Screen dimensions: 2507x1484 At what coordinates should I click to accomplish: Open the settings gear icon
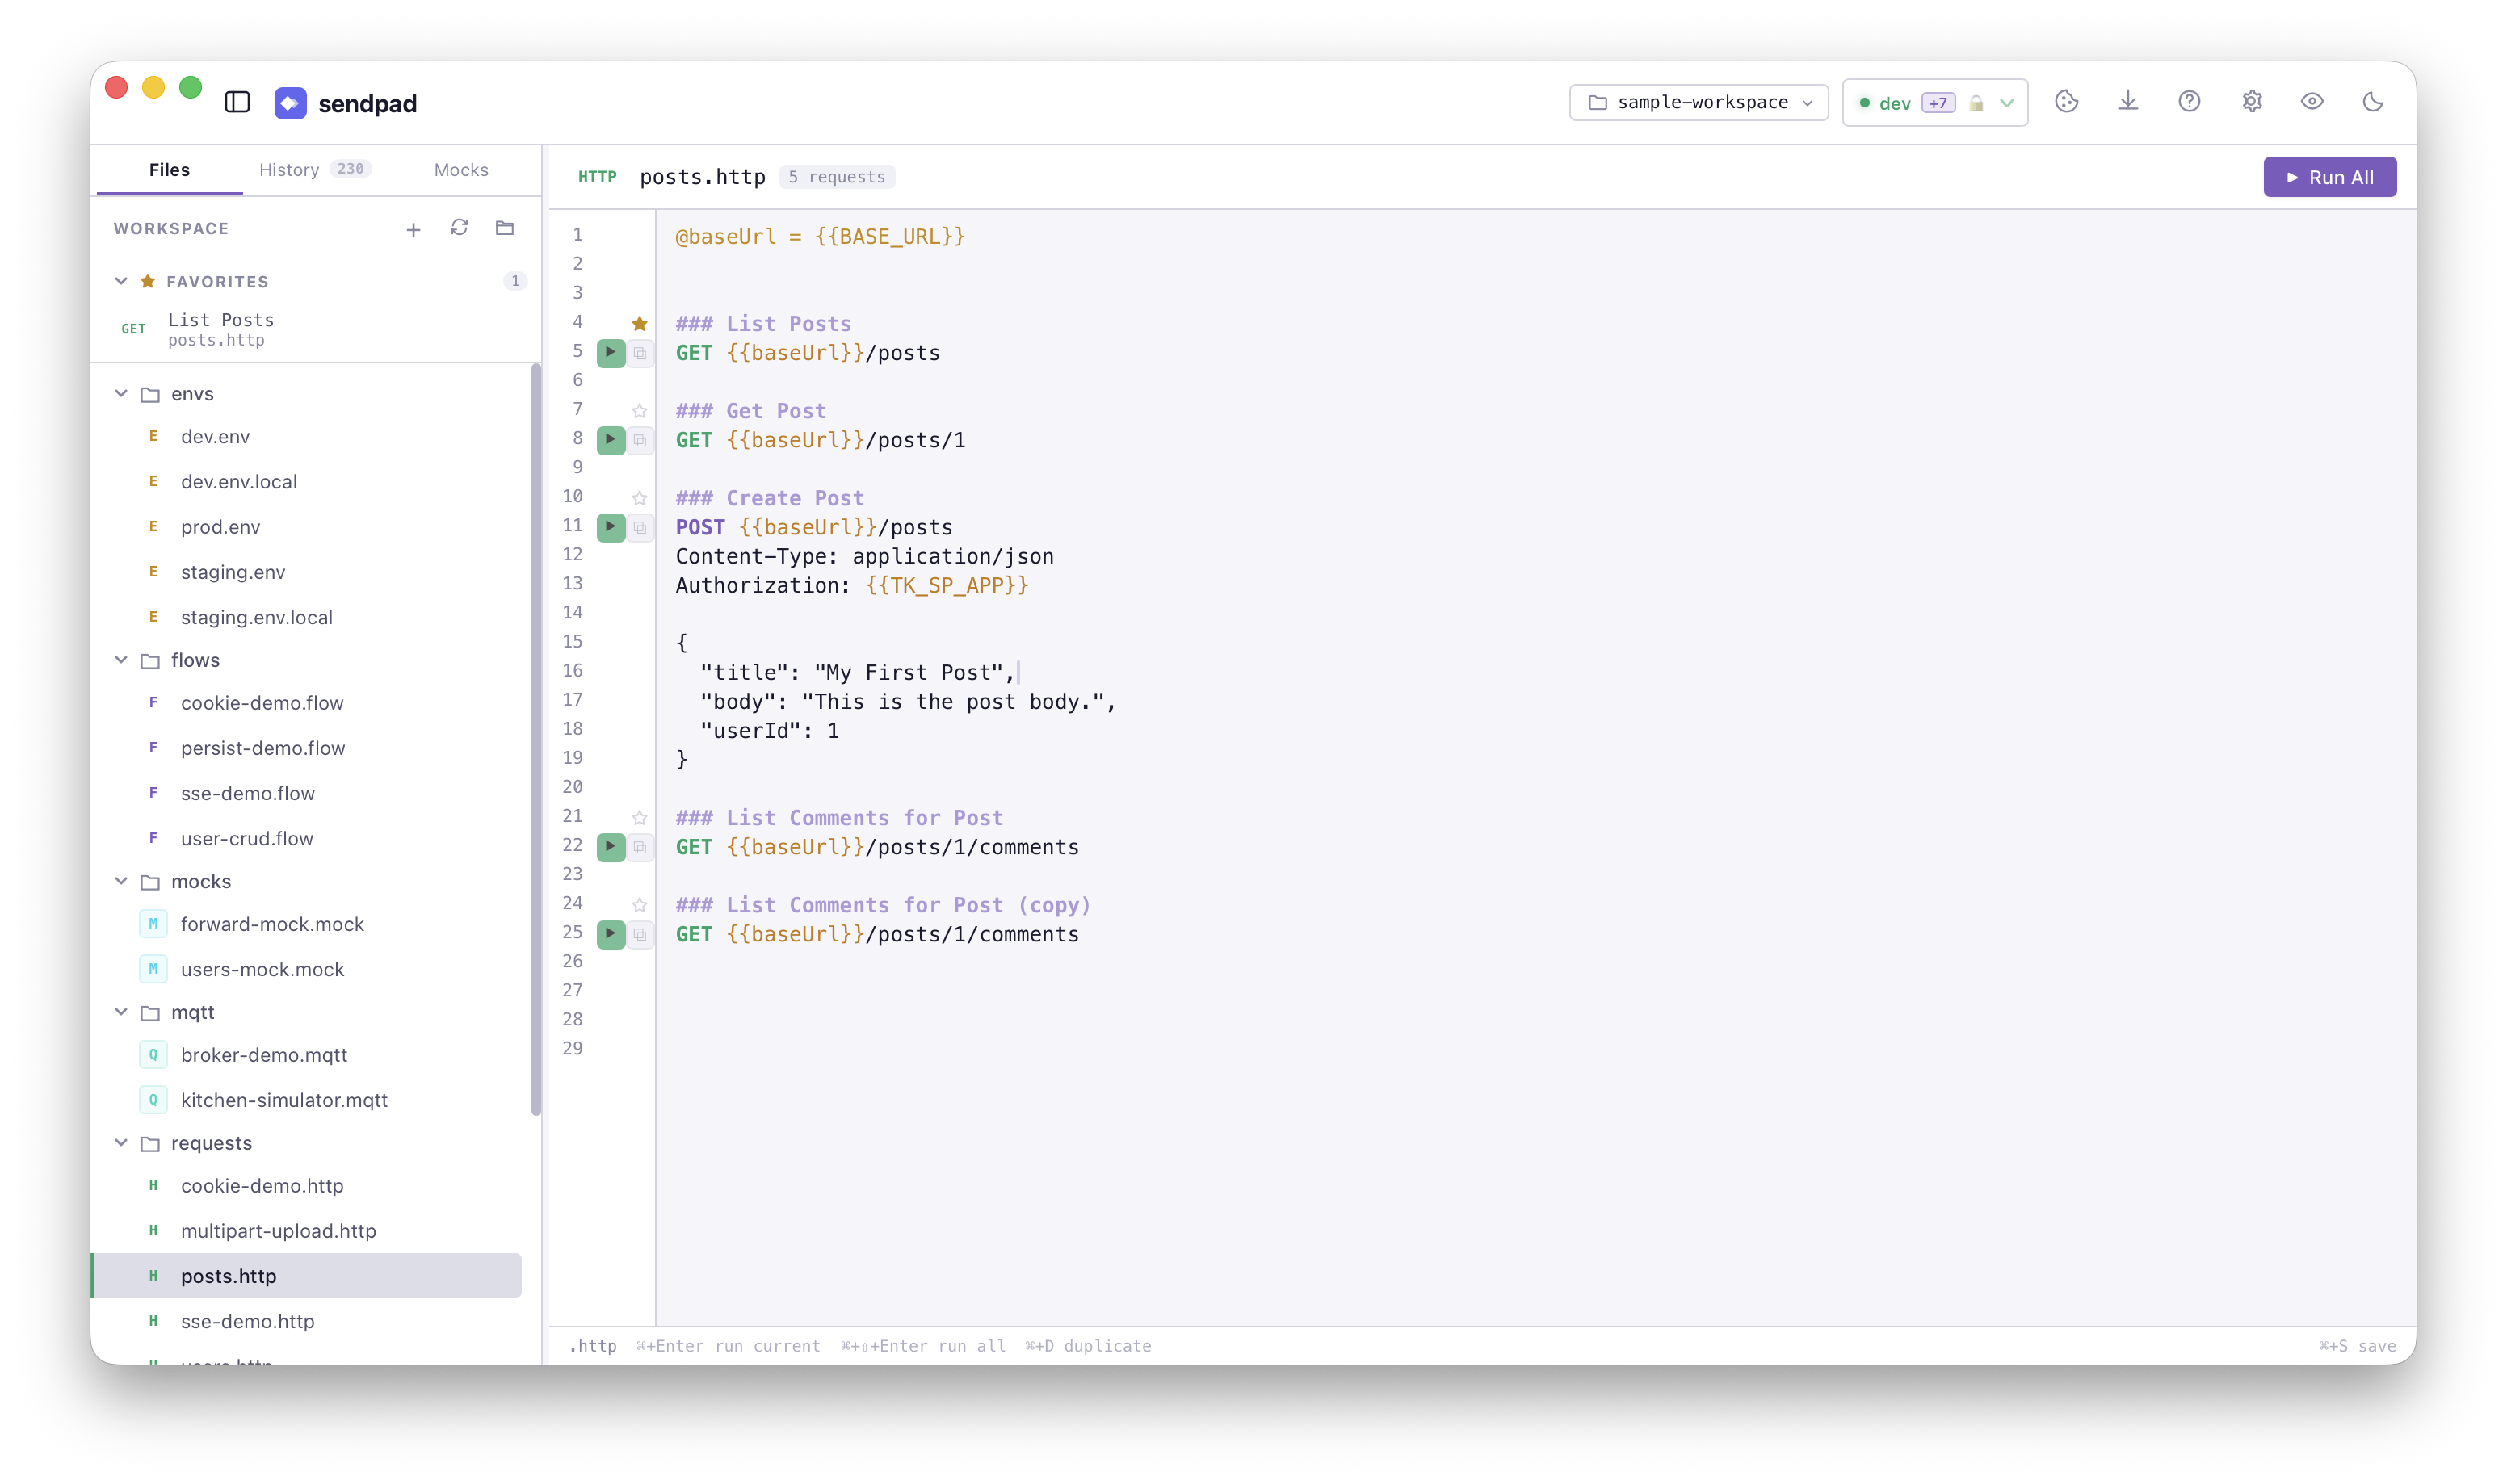[x=2251, y=101]
